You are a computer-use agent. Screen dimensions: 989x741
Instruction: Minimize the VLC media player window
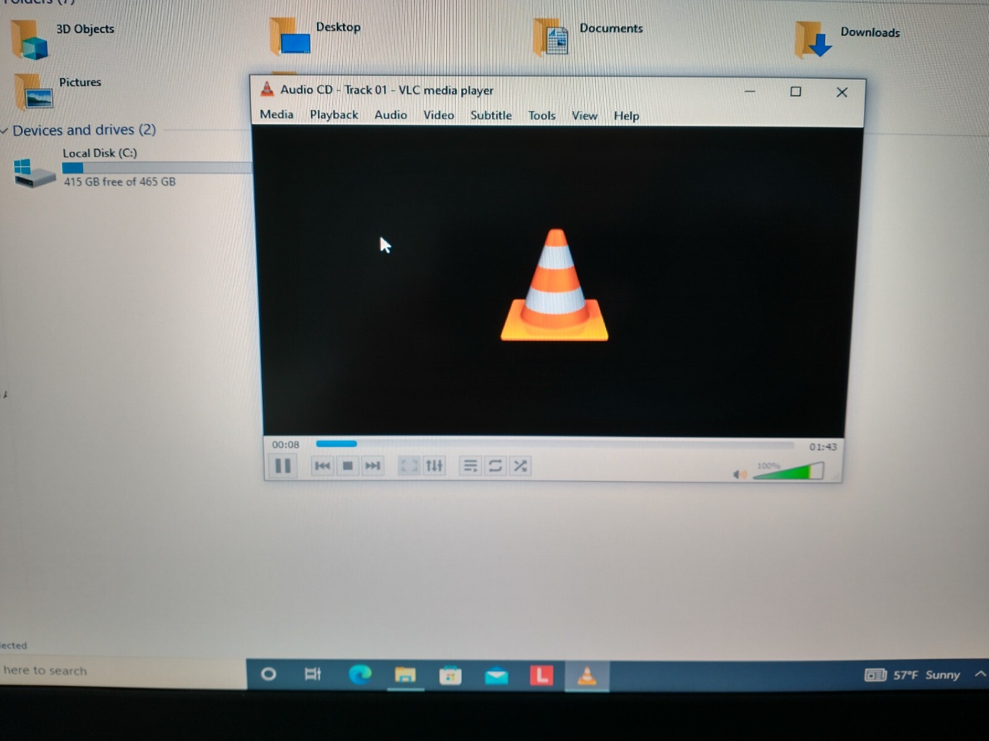coord(750,91)
